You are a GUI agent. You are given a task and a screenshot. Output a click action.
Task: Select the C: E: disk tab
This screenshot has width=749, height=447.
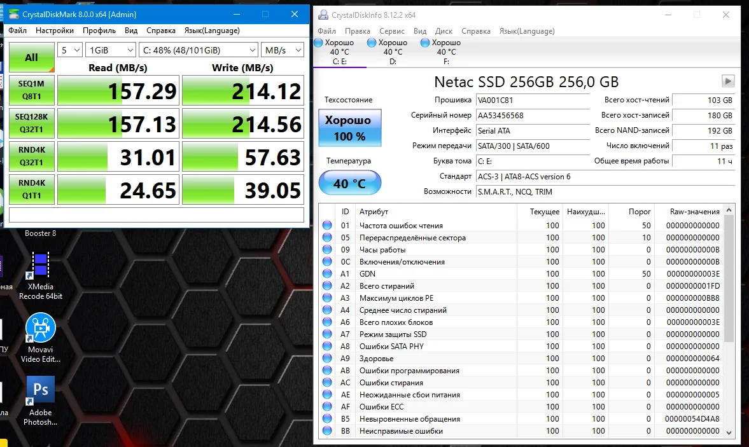[340, 52]
